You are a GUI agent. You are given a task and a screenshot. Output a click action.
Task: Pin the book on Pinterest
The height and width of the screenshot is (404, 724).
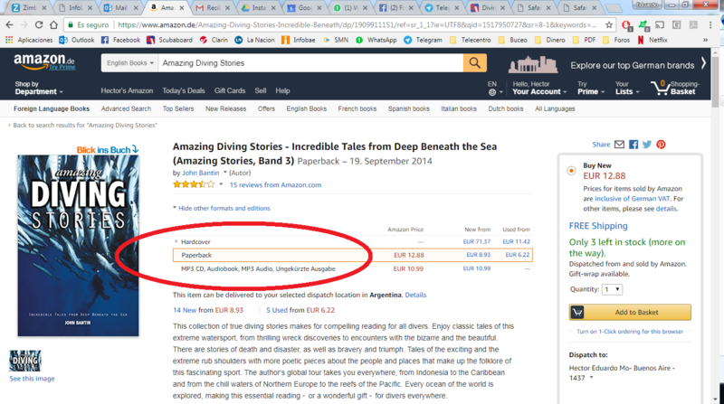(661, 144)
